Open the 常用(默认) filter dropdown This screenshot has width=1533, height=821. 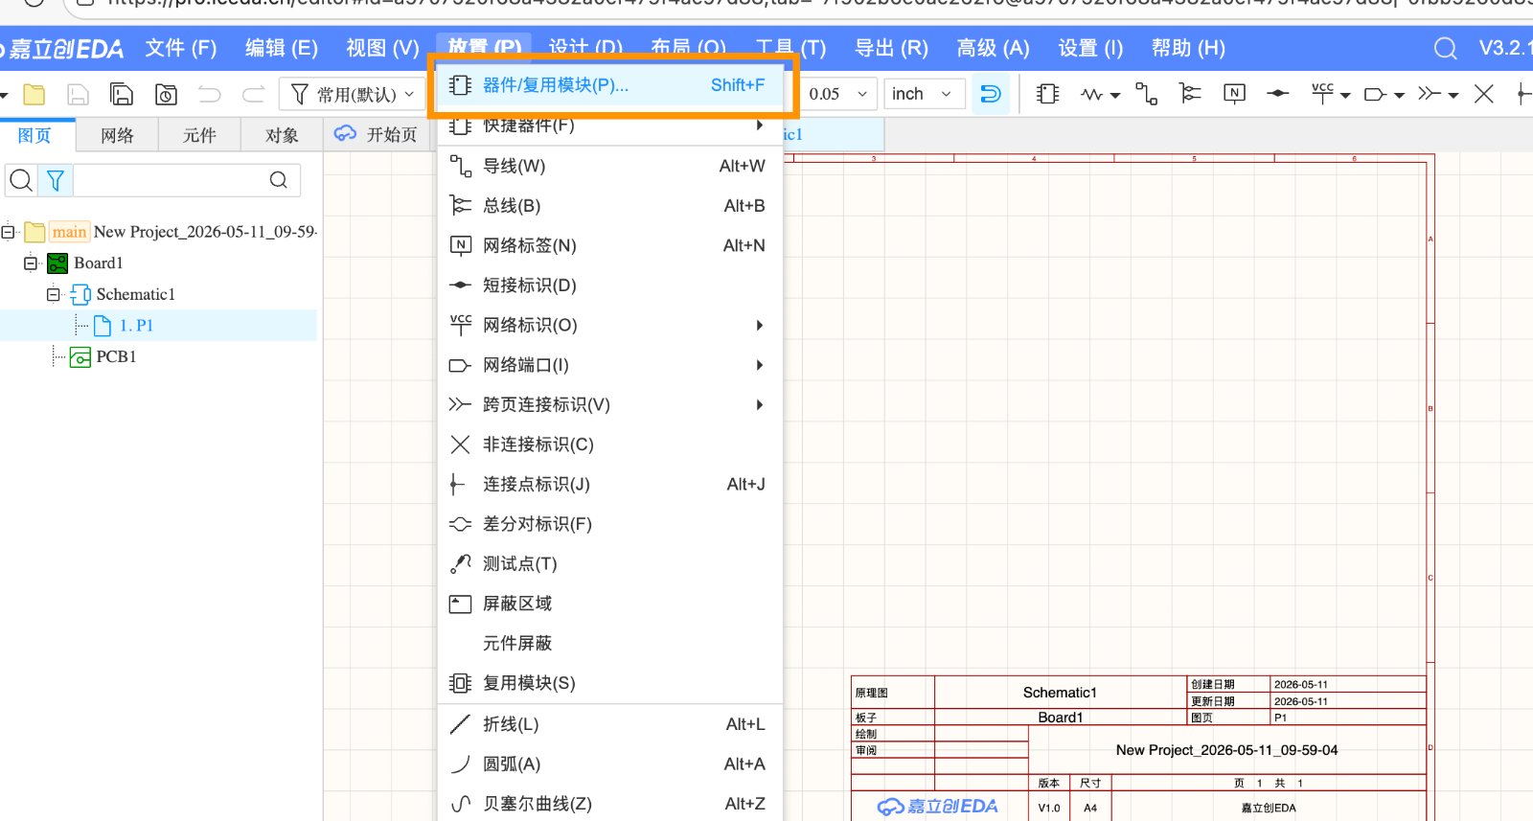point(353,94)
